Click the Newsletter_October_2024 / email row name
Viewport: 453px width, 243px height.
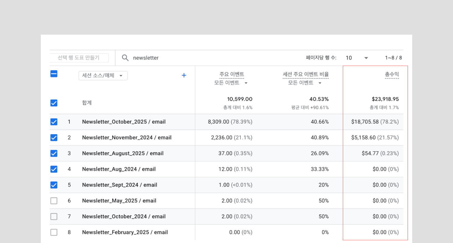point(124,217)
